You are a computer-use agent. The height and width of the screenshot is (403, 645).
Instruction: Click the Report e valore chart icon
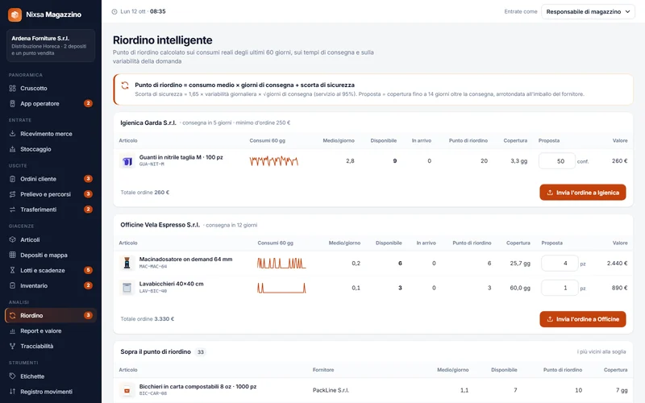[x=12, y=331]
